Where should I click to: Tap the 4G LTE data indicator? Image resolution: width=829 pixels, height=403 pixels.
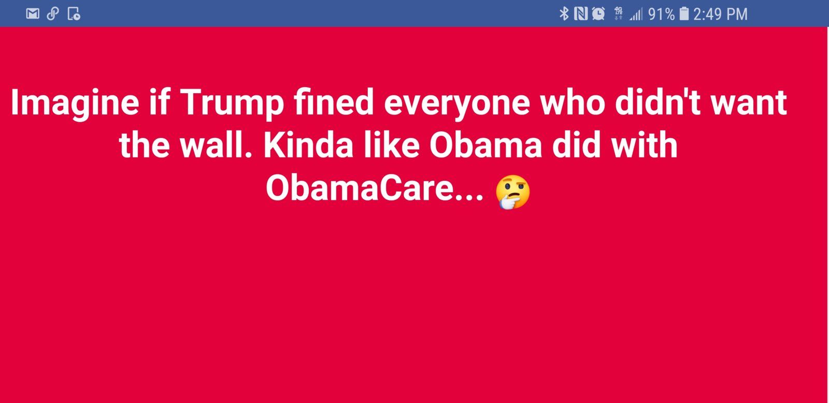(618, 13)
